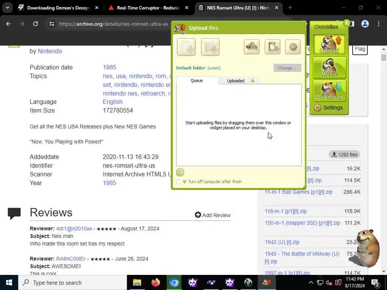Click the page vertical scrollbar thumb
The image size is (387, 290).
384,57
